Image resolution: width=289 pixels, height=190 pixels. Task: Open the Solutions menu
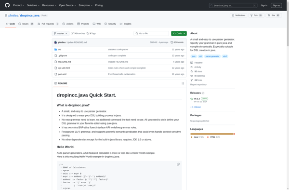[x=33, y=5]
